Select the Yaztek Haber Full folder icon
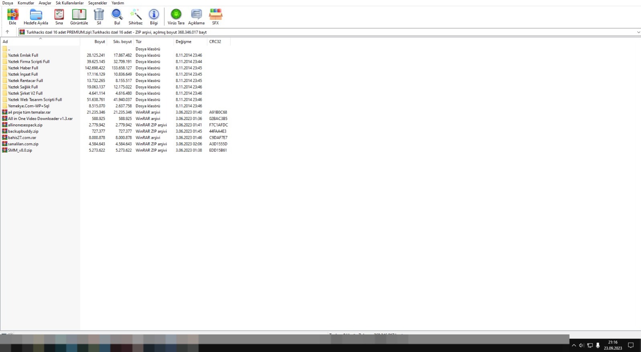Viewport: 641px width, 352px height. tap(5, 68)
